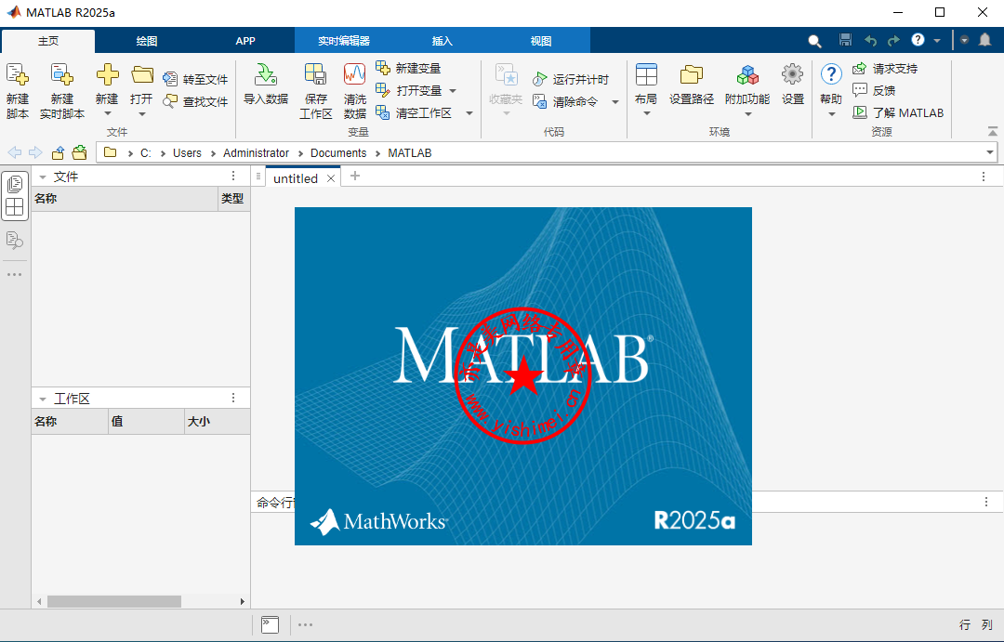Click the back navigation arrow
The image size is (1004, 642).
click(x=15, y=152)
